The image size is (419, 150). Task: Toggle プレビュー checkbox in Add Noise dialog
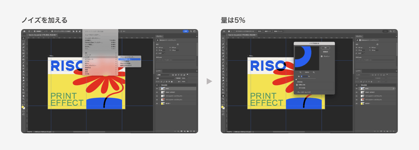tap(322, 56)
